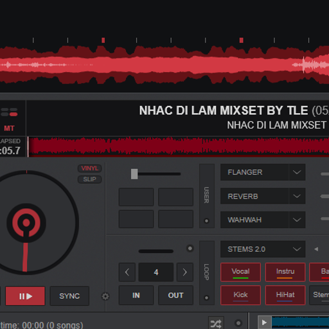
Task: Open the USER panel tab
Action: click(x=206, y=195)
